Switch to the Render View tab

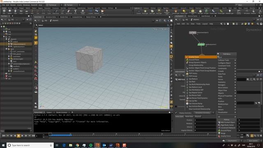point(64,17)
